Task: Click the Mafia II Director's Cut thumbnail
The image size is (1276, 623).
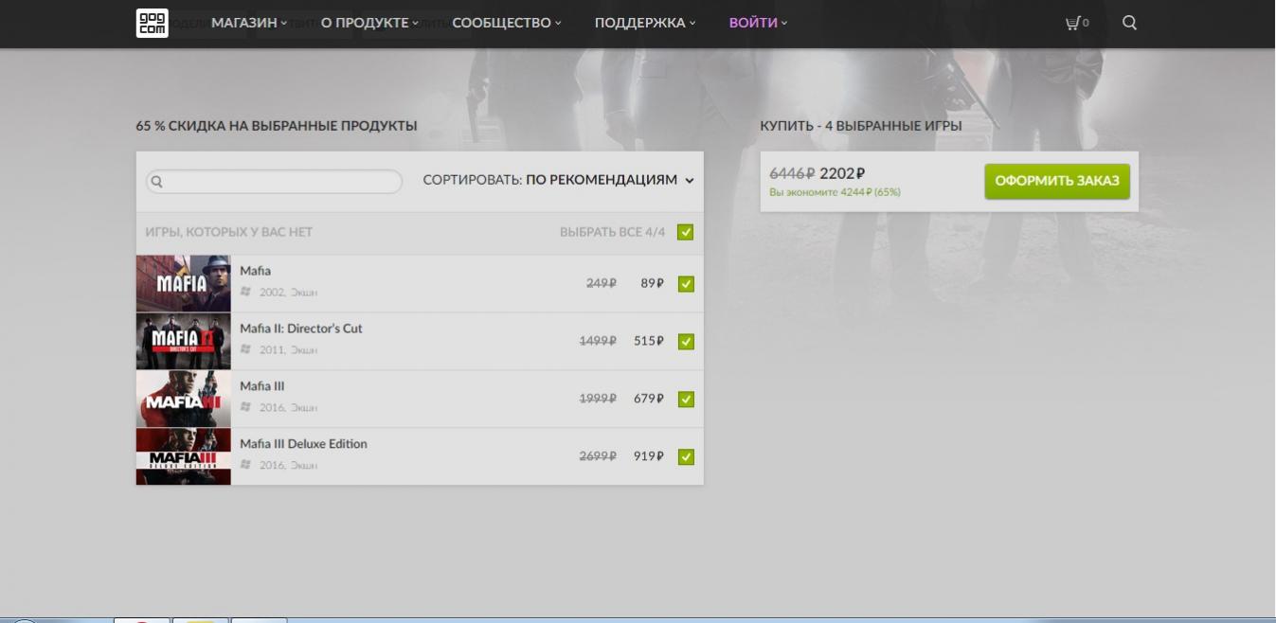Action: tap(184, 341)
